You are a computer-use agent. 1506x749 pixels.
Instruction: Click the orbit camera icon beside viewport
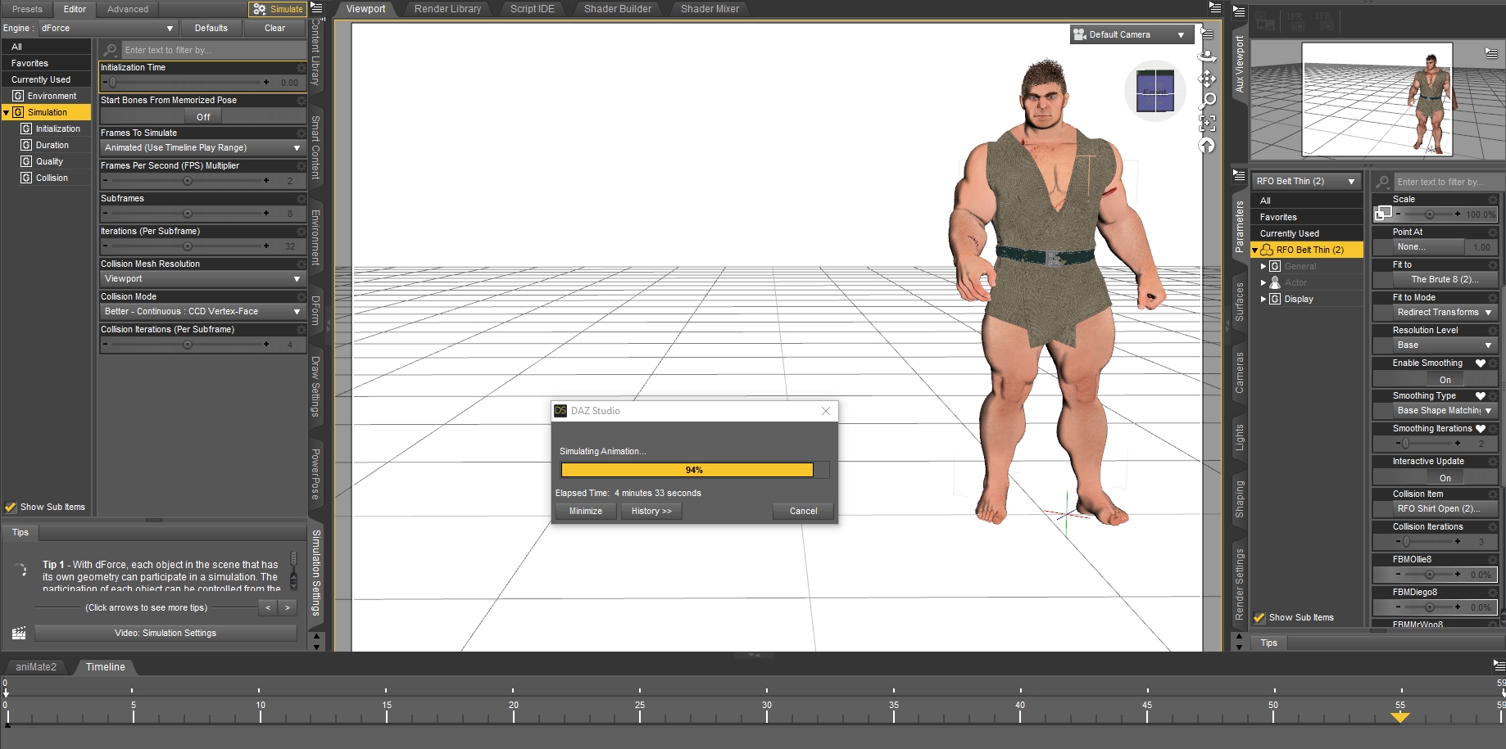pyautogui.click(x=1207, y=56)
